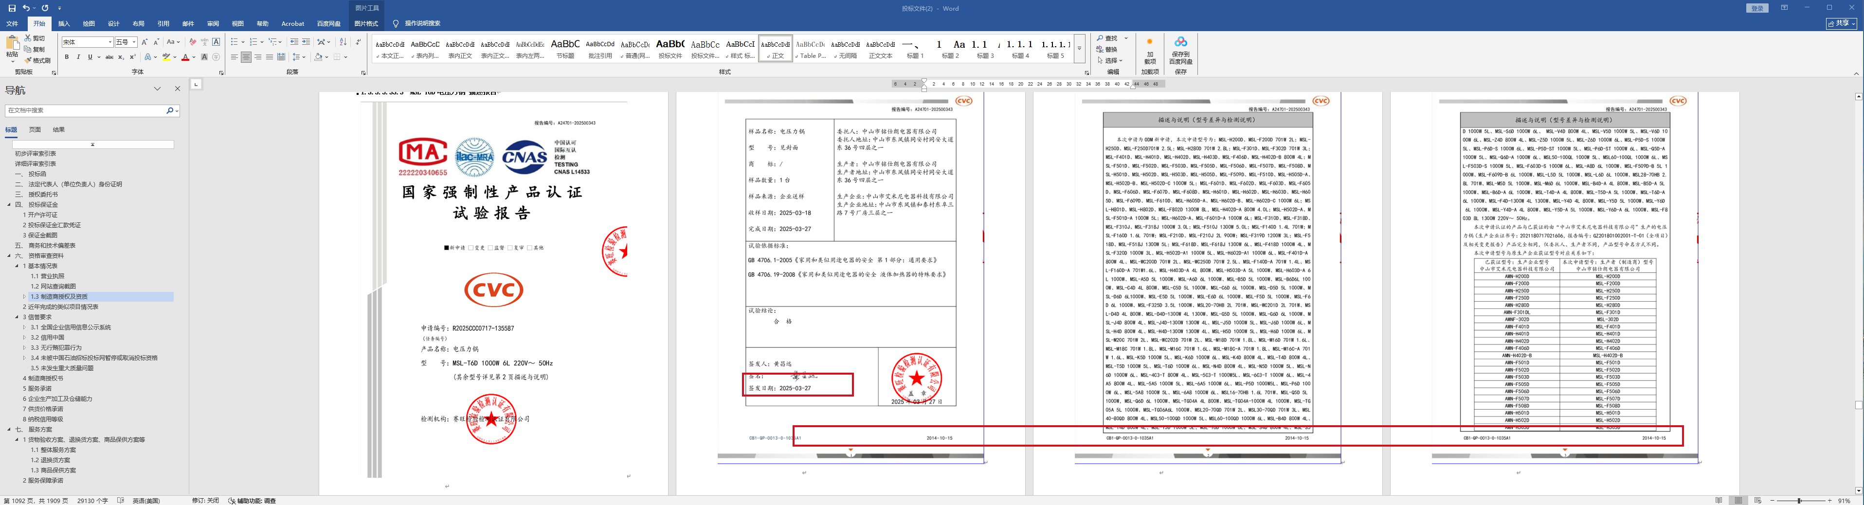Expand the styles gallery more arrow

[x=1079, y=49]
